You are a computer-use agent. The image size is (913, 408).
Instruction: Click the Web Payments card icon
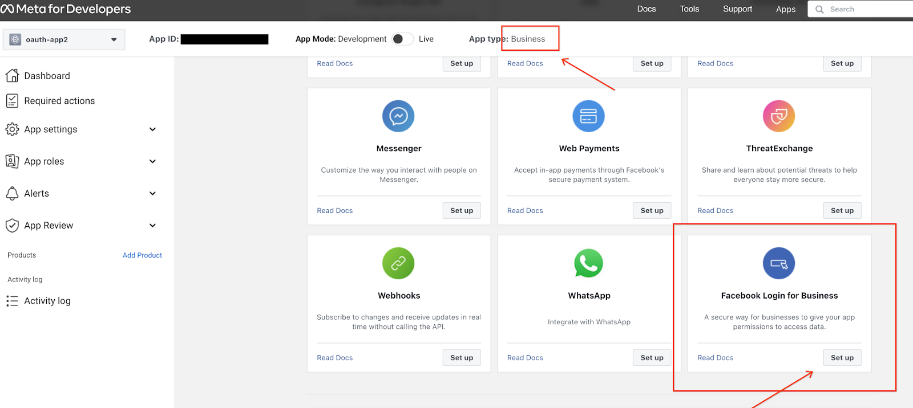click(x=588, y=116)
